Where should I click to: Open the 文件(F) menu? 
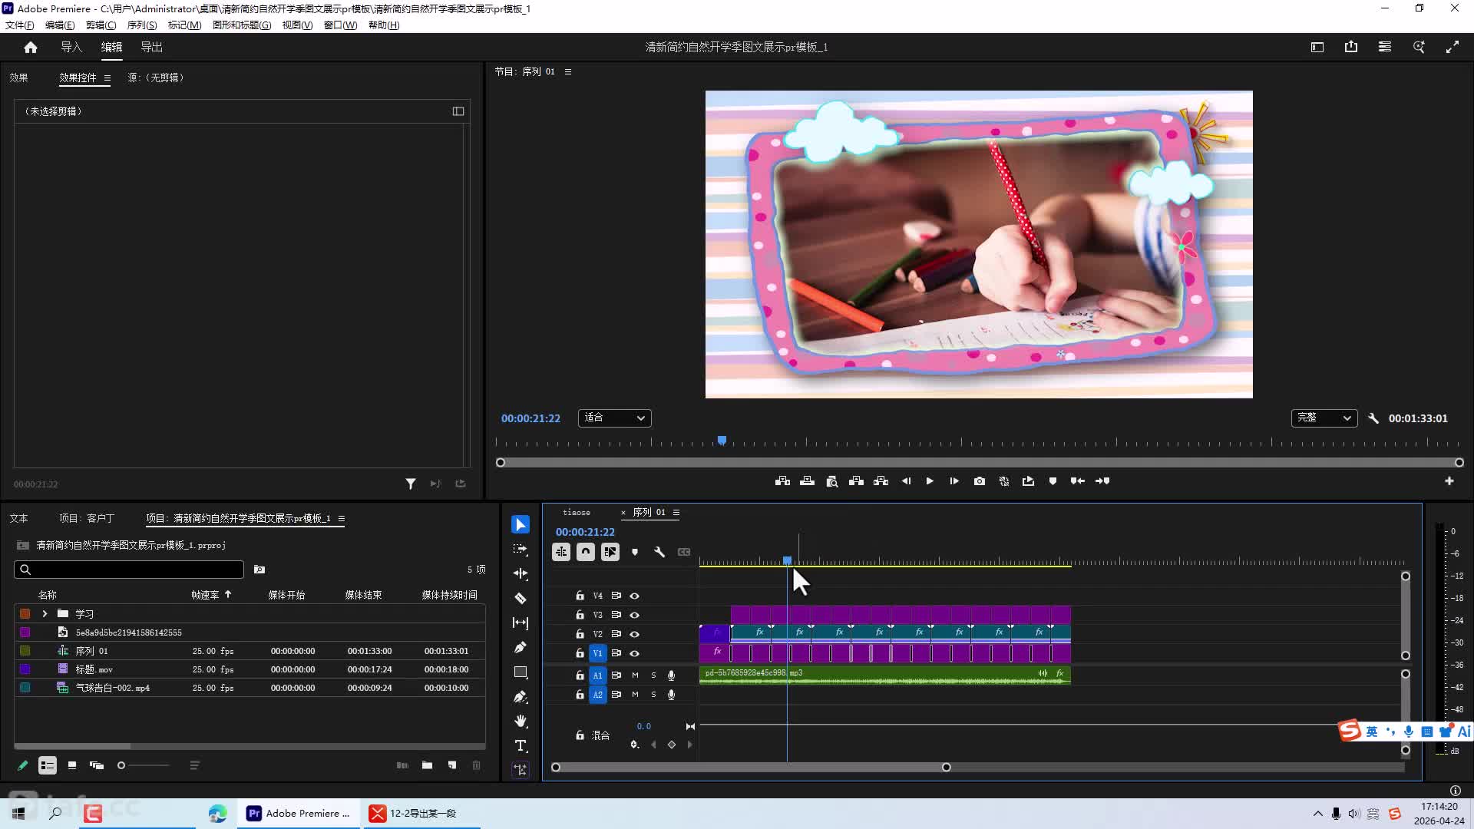point(20,25)
